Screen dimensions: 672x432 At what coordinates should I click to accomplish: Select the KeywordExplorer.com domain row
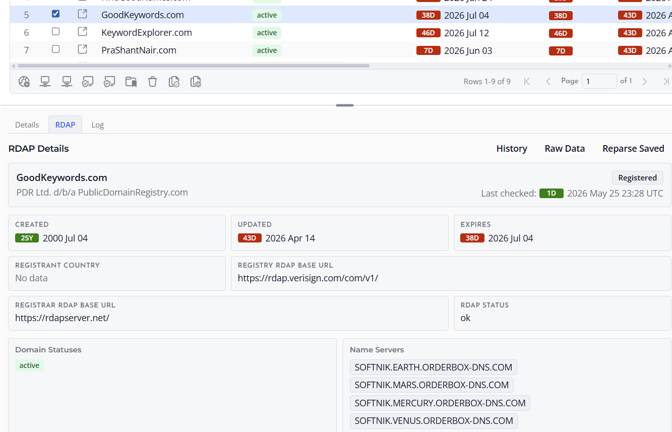pos(147,33)
